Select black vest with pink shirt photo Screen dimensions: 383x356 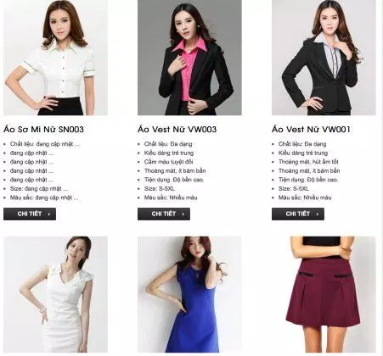(x=189, y=58)
